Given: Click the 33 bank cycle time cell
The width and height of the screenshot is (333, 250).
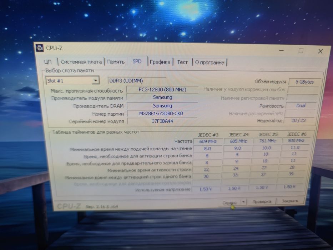Looking at the screenshot, I should coord(235,175).
